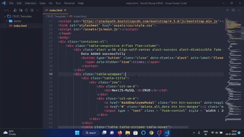Click line number 30 in the gutter
The height and width of the screenshot is (137, 244).
(51, 74)
